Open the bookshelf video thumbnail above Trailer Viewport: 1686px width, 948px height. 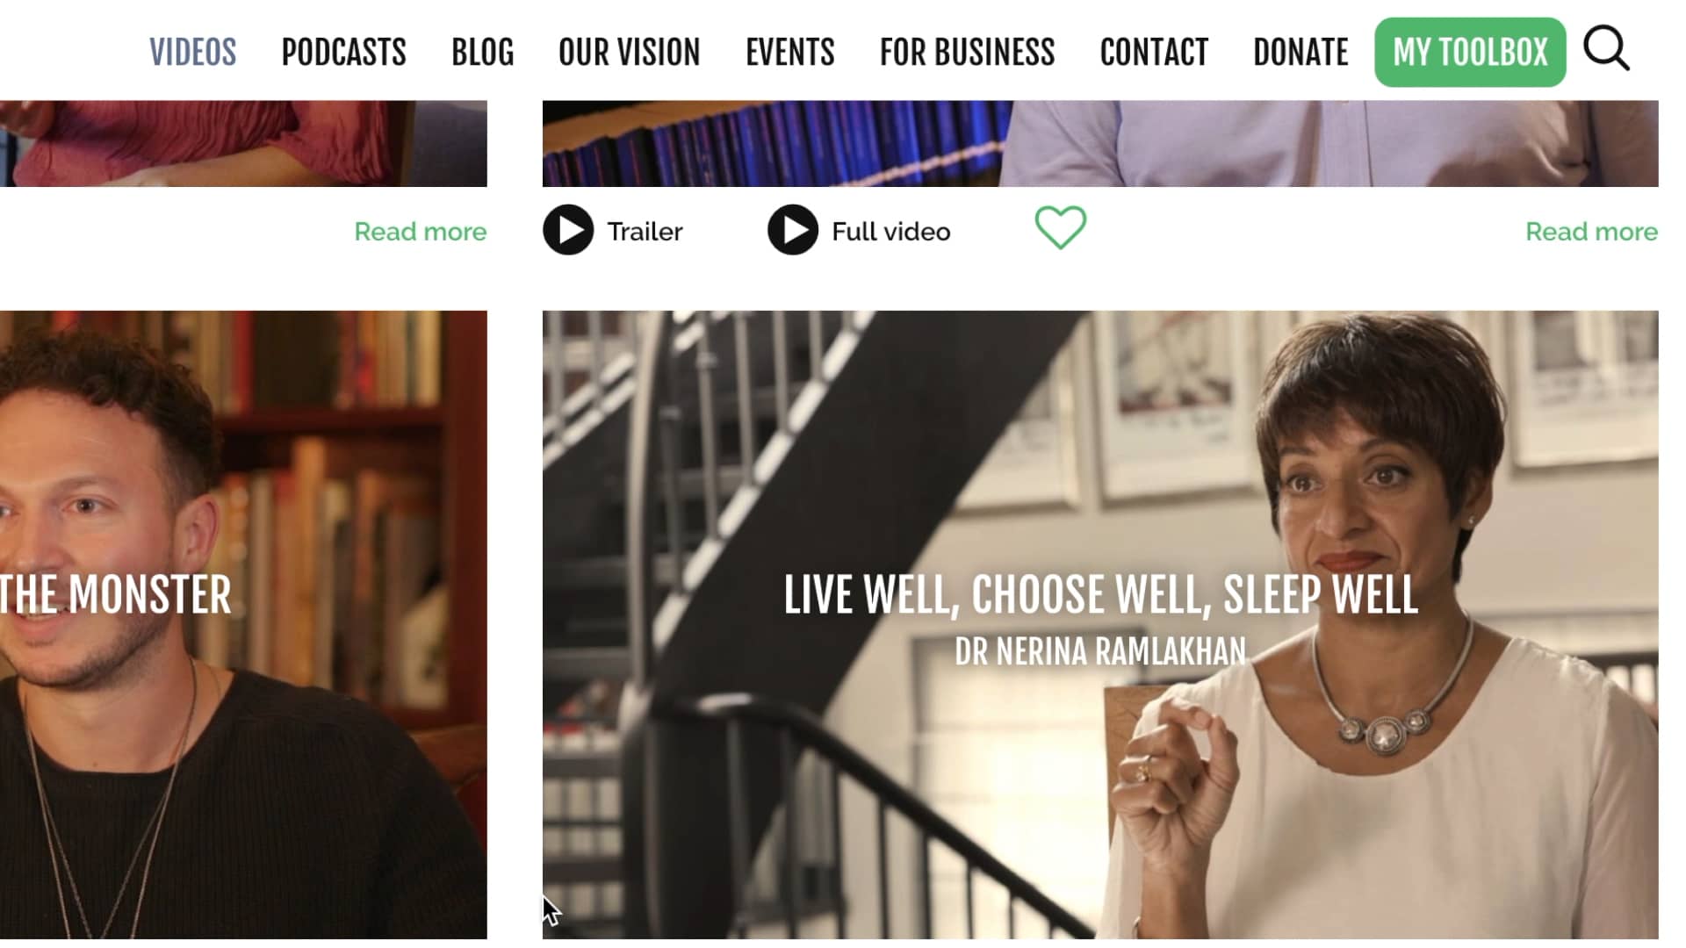click(1100, 143)
